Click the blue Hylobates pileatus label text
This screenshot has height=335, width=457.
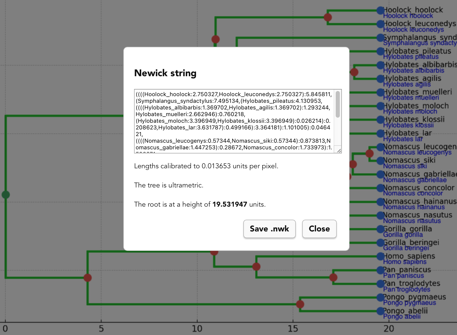click(x=411, y=57)
